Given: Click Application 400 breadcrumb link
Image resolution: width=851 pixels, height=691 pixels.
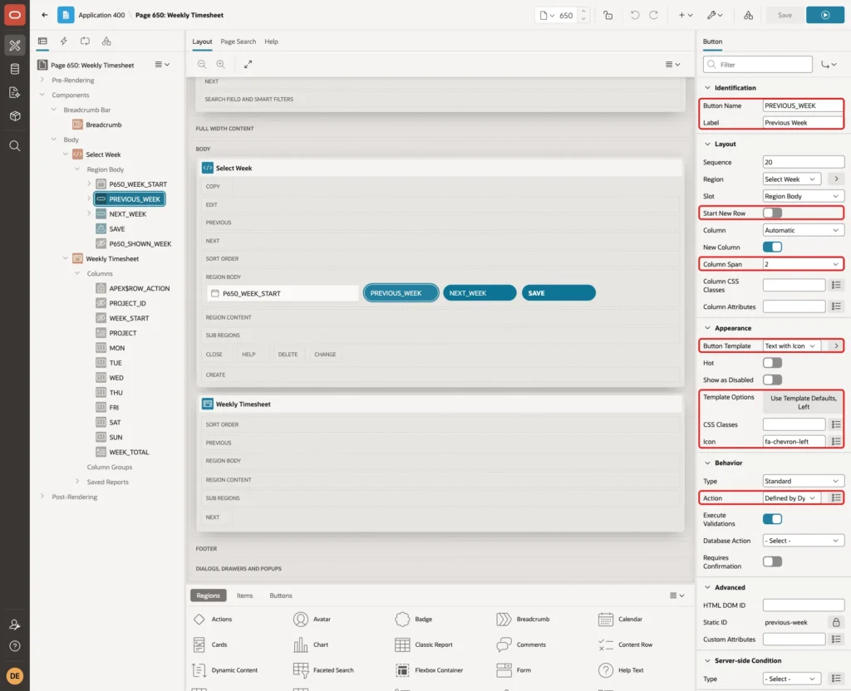Looking at the screenshot, I should 101,15.
